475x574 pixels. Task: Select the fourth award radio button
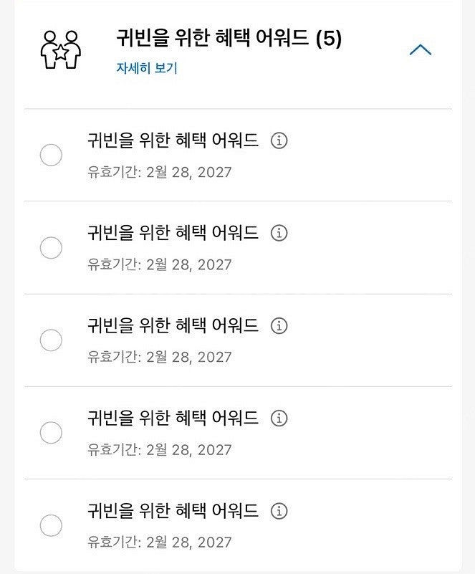tap(51, 433)
